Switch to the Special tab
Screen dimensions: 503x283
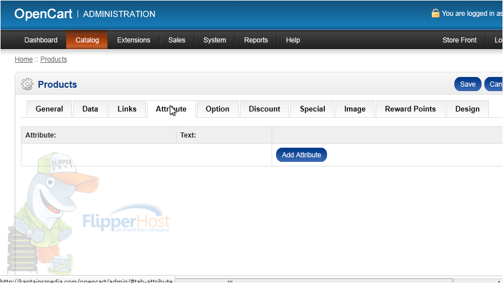point(312,109)
